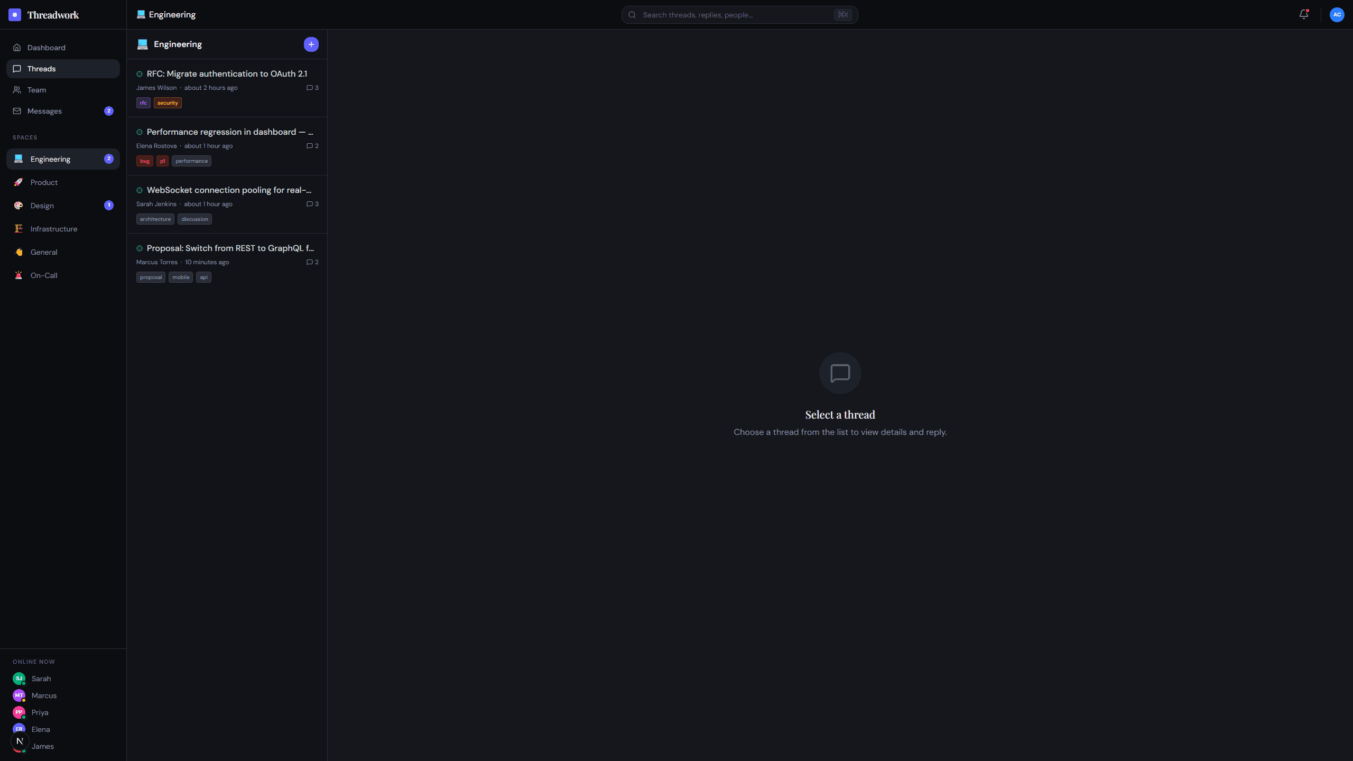Image resolution: width=1353 pixels, height=761 pixels.
Task: Click the ⌘K shortcut badge
Action: (x=843, y=15)
